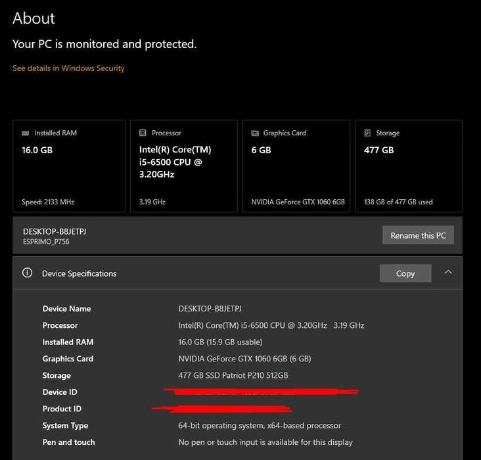481x460 pixels.
Task: Copy device specifications with Copy button
Action: (x=405, y=273)
